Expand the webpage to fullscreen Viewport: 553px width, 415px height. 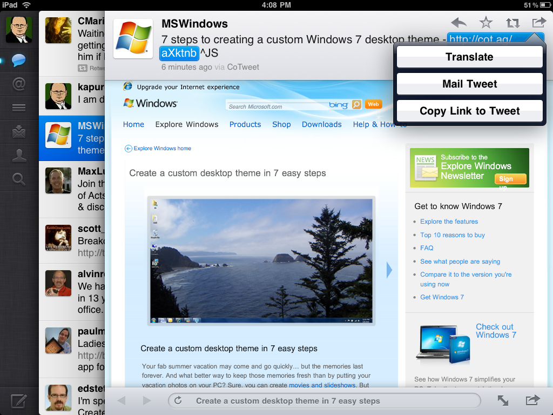(503, 400)
